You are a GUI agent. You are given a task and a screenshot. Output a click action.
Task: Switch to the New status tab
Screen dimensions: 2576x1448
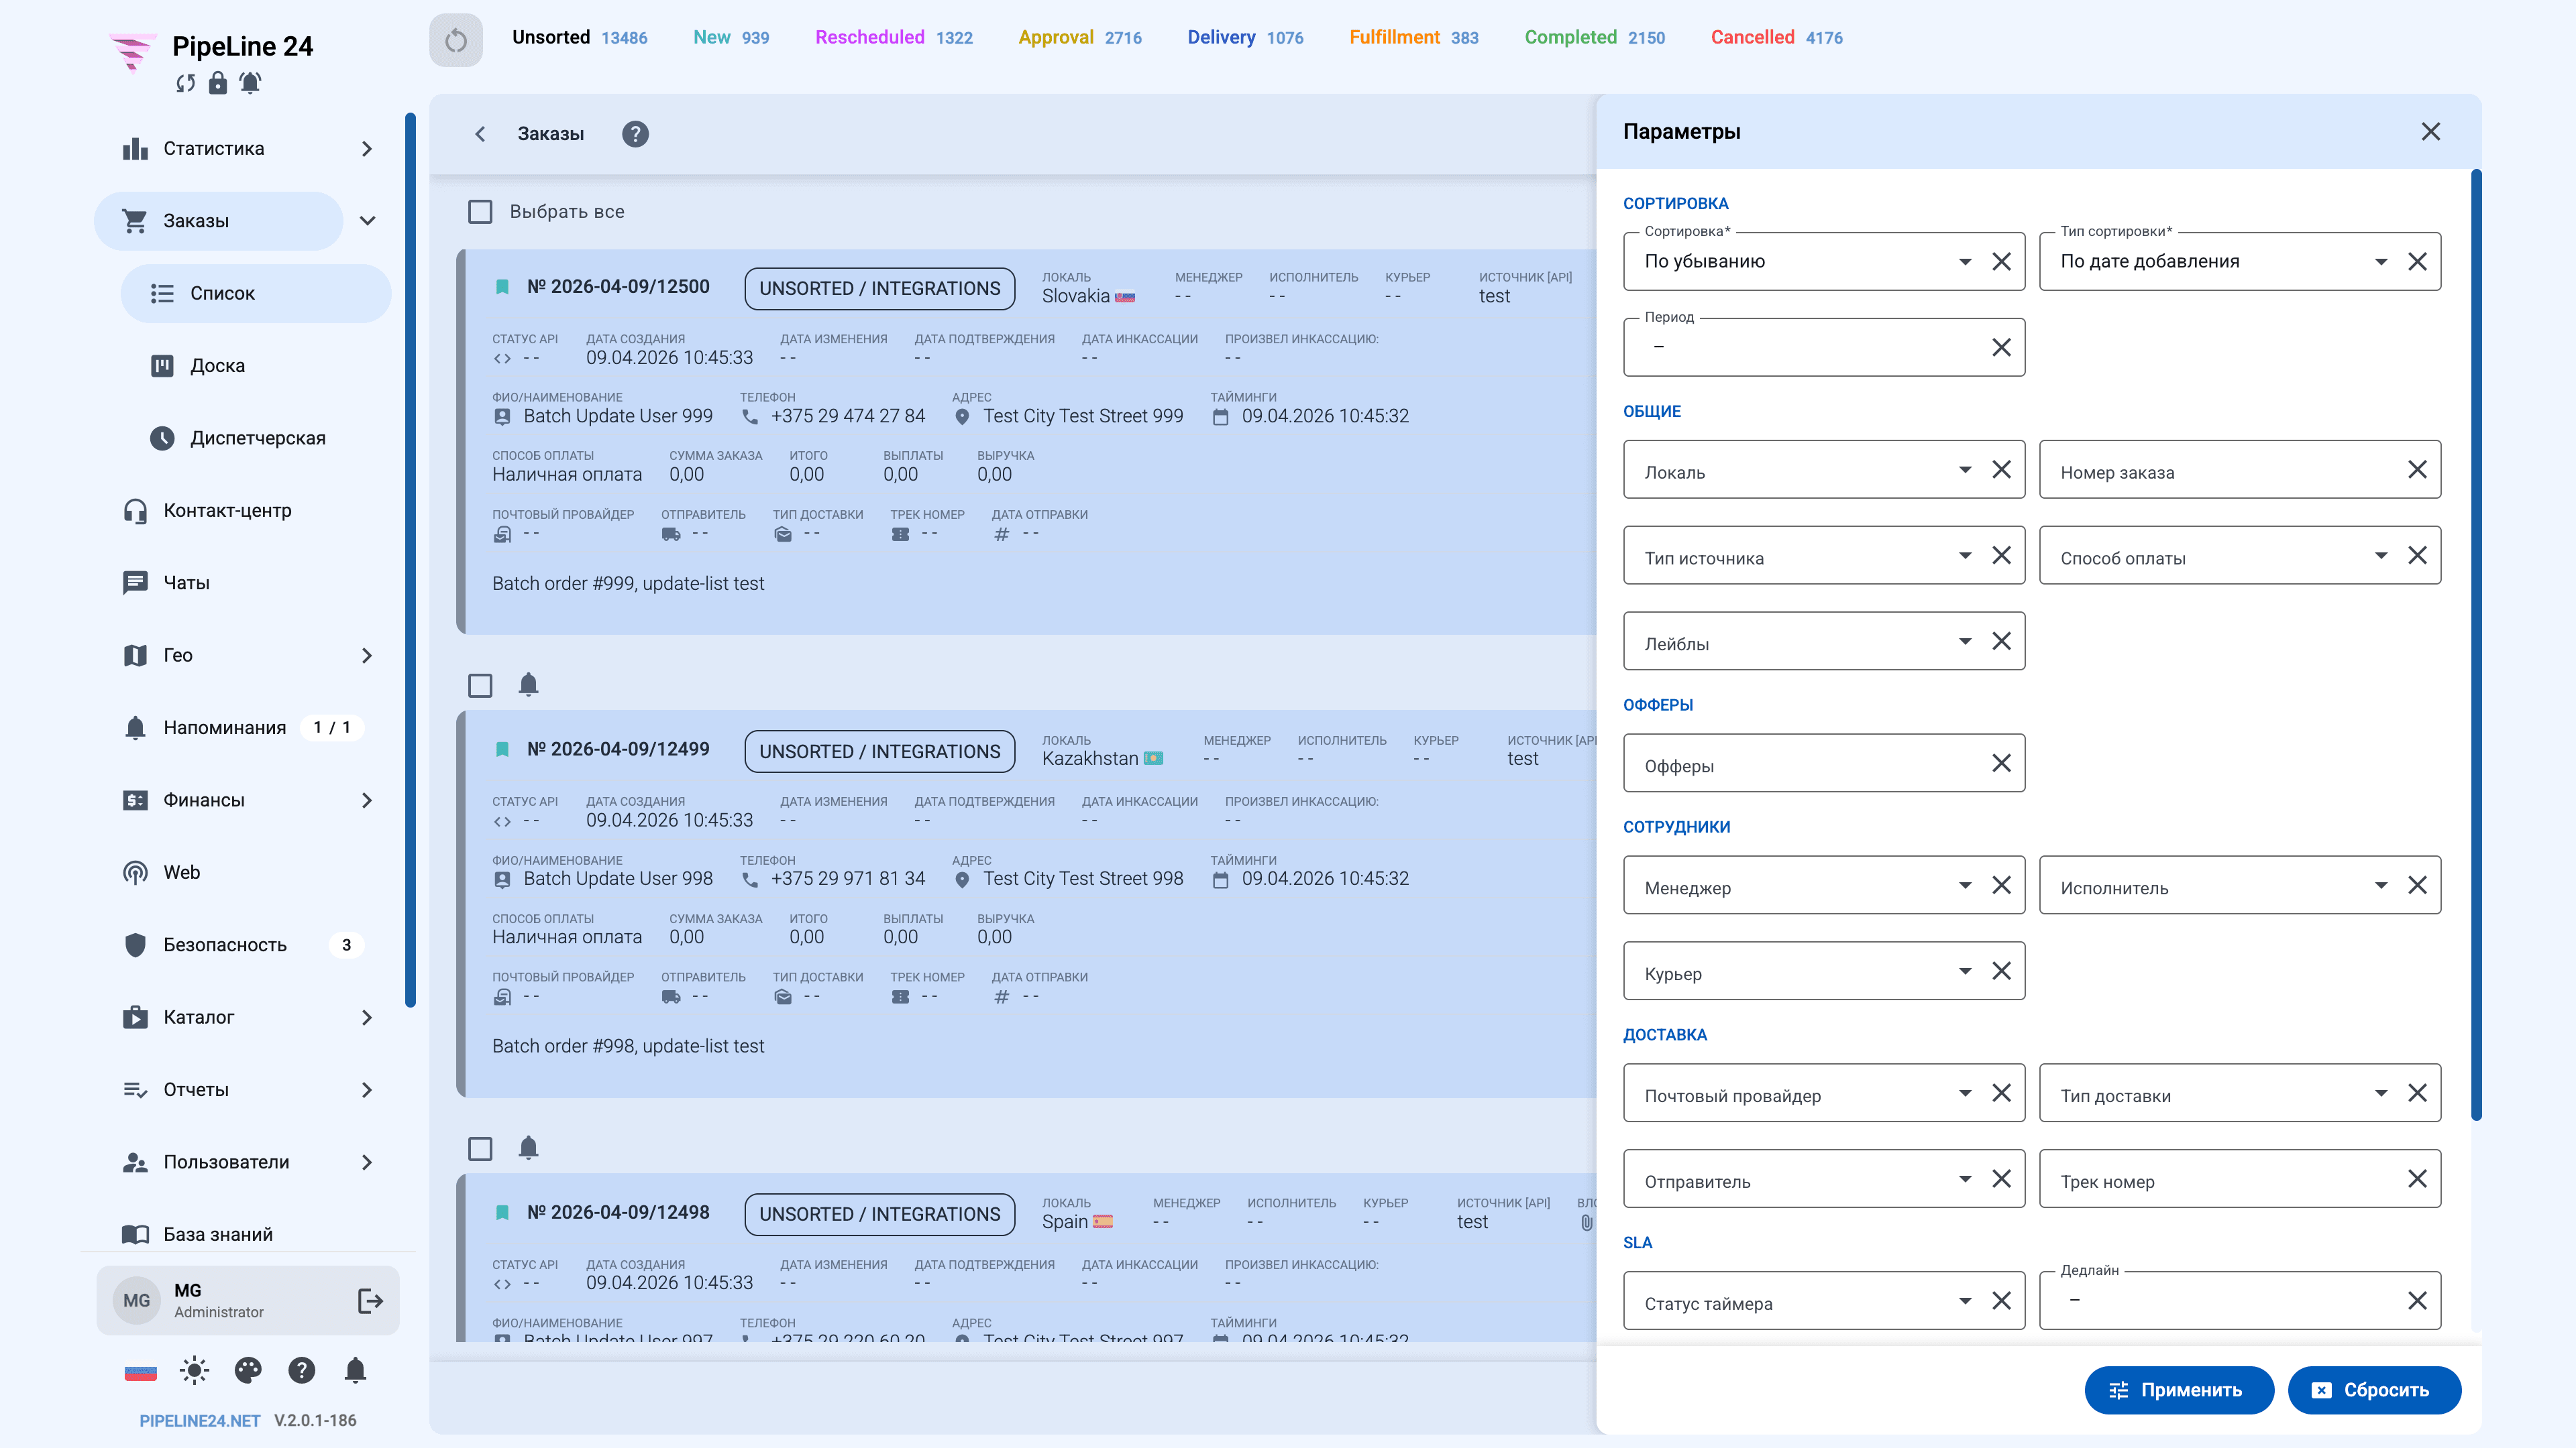[x=731, y=37]
